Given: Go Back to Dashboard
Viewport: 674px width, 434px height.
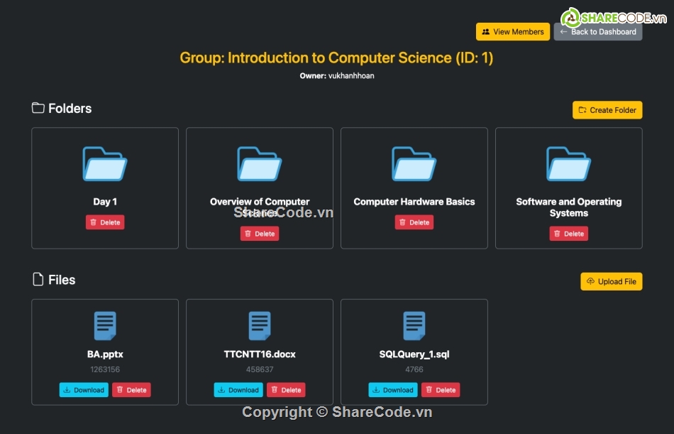Looking at the screenshot, I should 598,32.
